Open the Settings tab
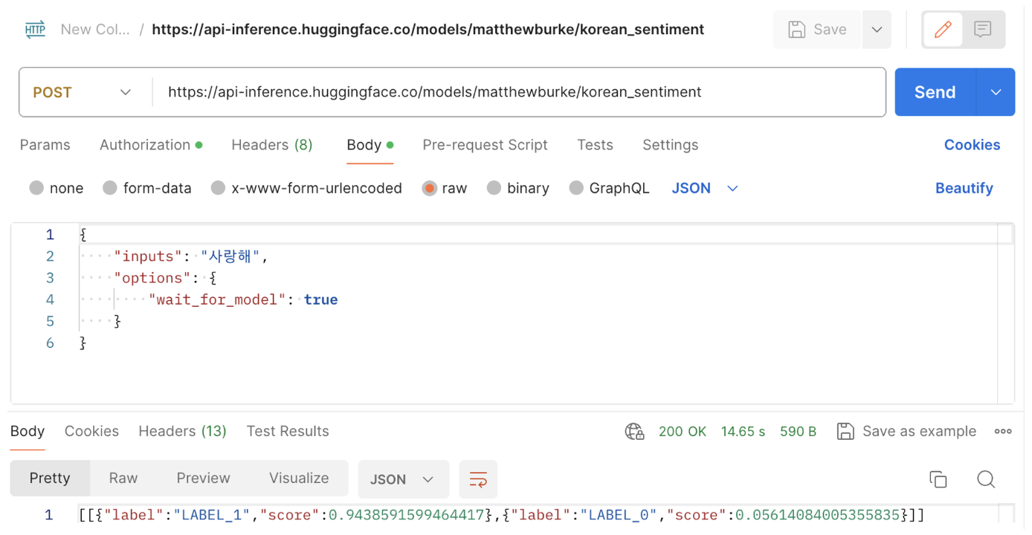The image size is (1032, 535). (670, 145)
